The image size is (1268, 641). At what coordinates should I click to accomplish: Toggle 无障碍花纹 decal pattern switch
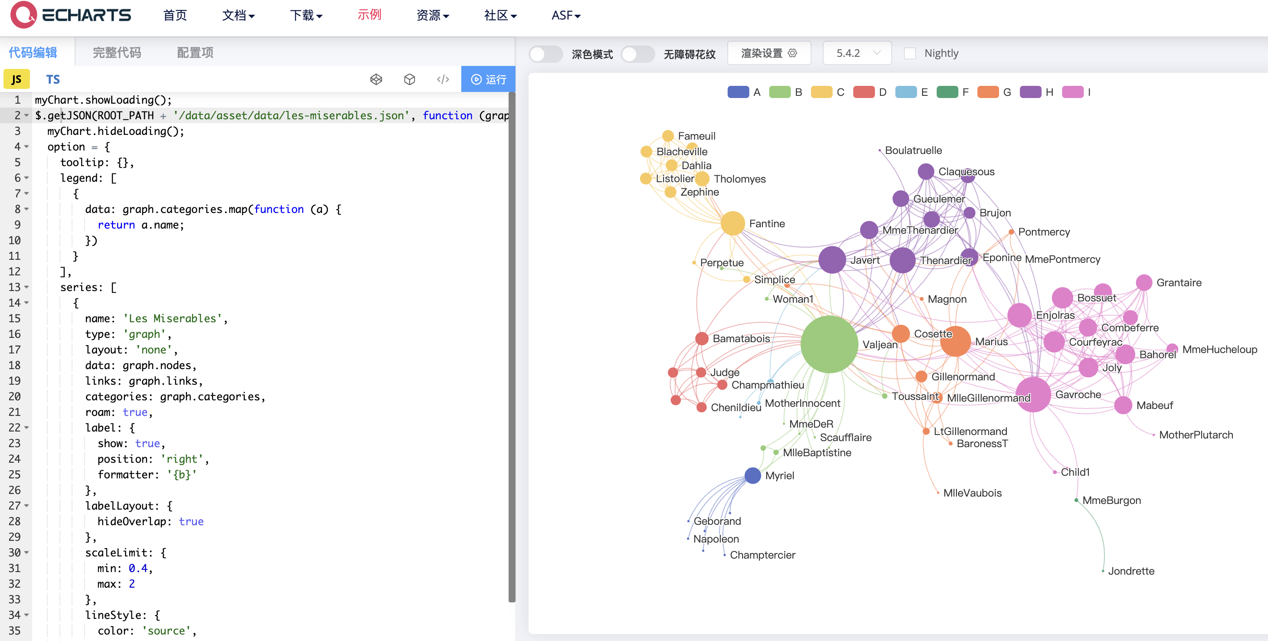pyautogui.click(x=637, y=54)
